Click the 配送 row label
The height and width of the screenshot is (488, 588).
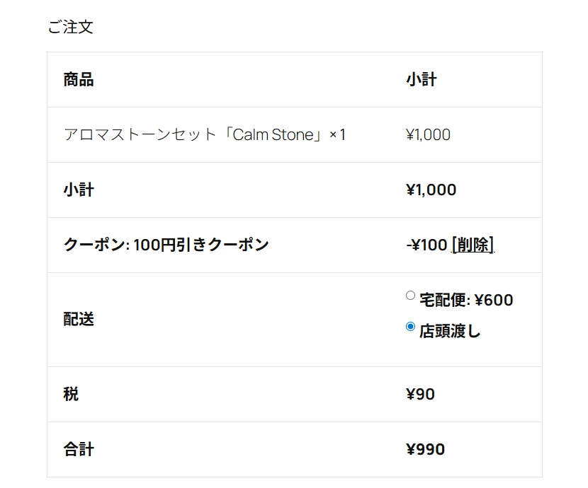coord(79,320)
